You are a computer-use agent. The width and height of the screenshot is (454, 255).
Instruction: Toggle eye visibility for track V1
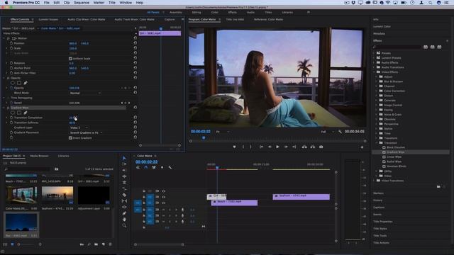pyautogui.click(x=164, y=203)
